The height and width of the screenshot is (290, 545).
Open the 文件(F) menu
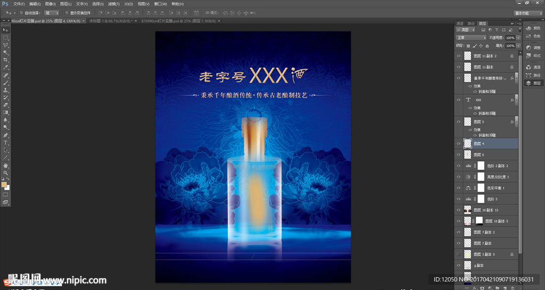point(19,4)
